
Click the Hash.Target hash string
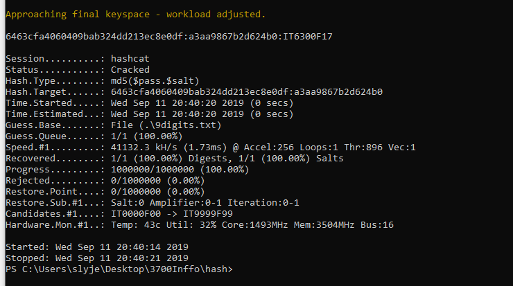[x=247, y=91]
